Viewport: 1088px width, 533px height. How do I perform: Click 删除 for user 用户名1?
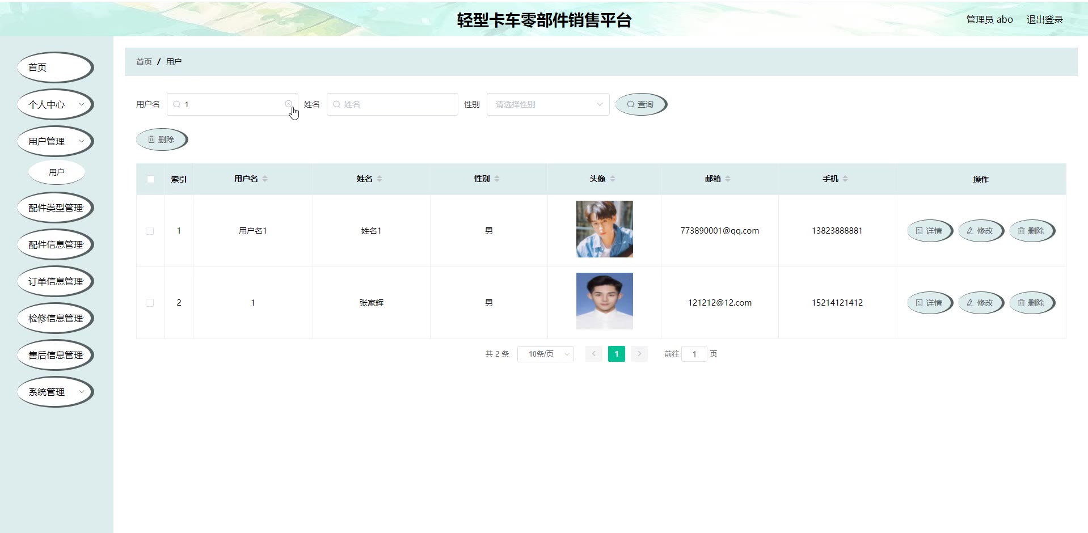(1032, 231)
